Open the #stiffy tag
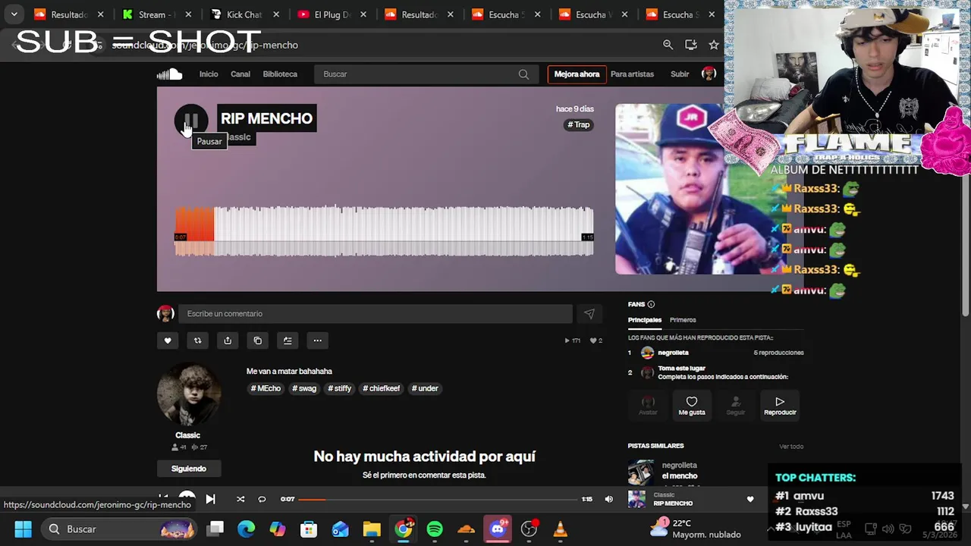 click(x=340, y=388)
